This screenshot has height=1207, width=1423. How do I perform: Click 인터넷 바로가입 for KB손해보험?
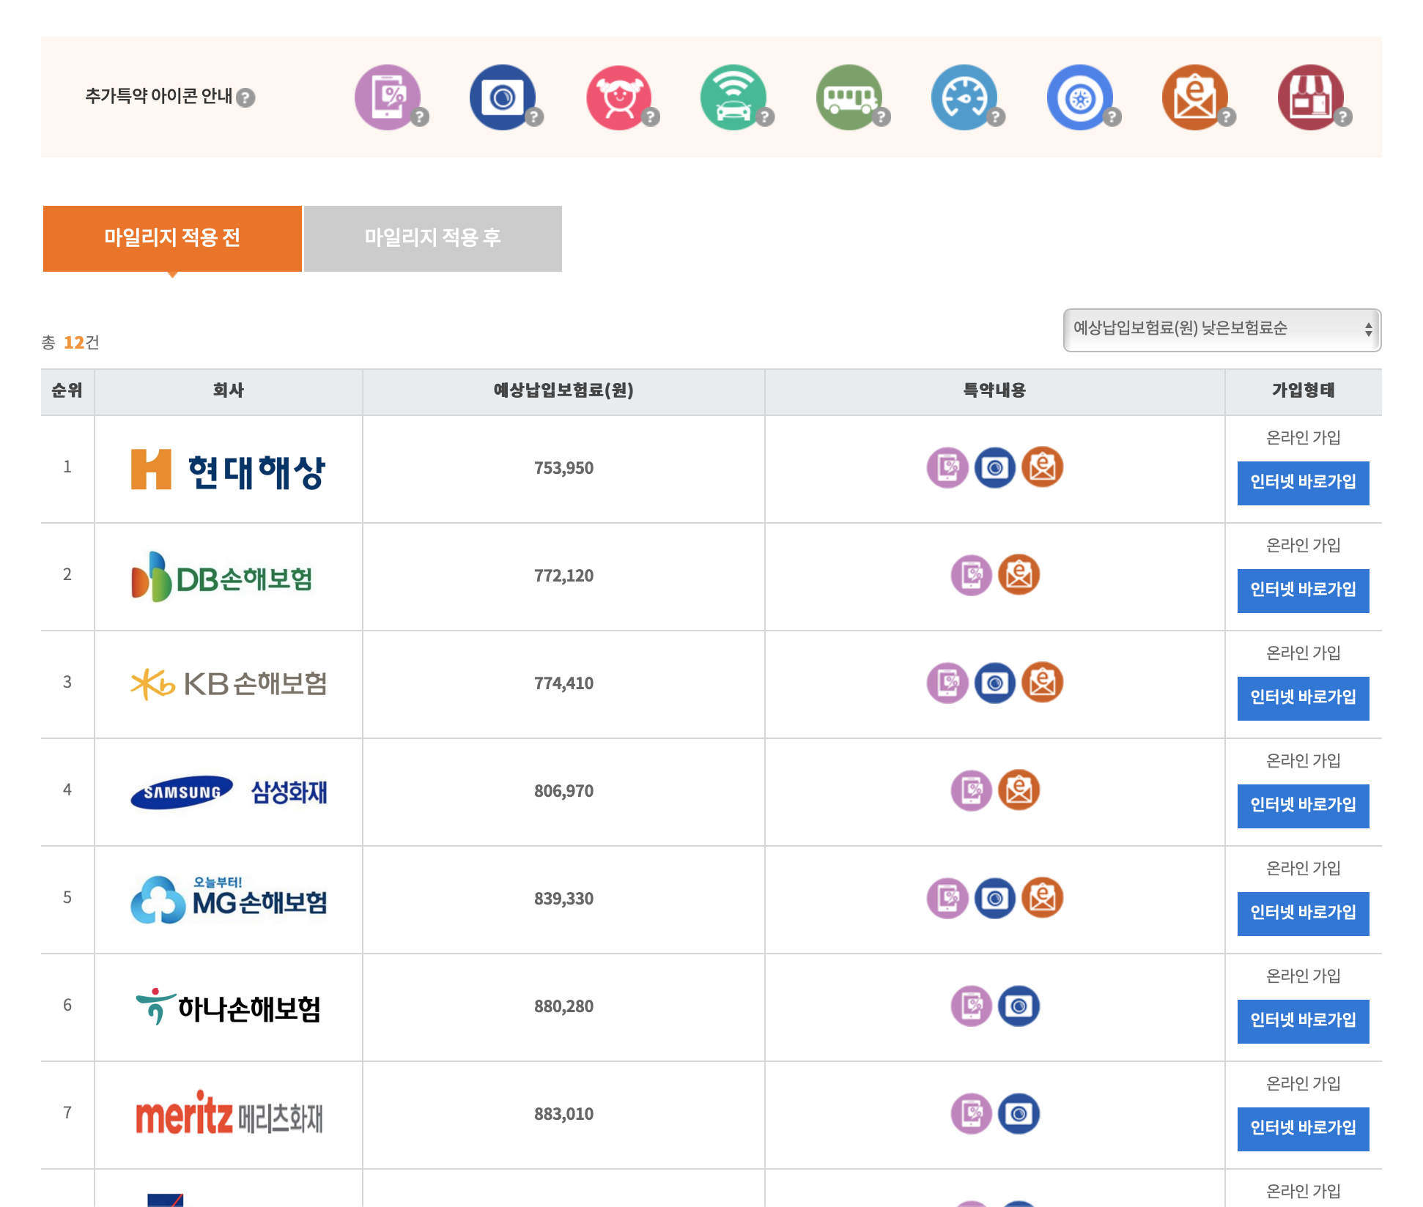click(1303, 698)
